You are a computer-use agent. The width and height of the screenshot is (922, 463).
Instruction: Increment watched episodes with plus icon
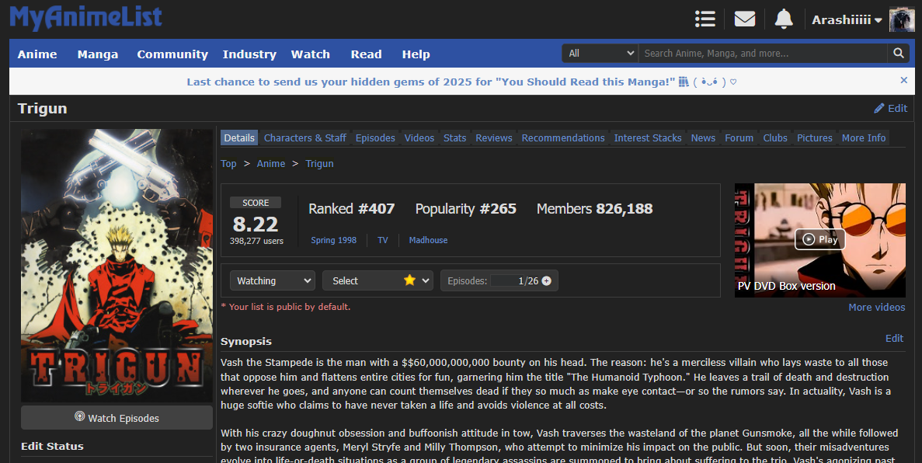coord(546,281)
